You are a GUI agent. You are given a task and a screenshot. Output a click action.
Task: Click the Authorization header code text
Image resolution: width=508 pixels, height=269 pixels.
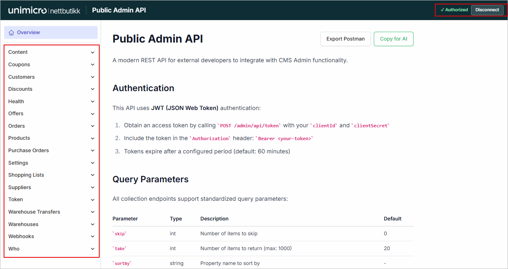coord(211,139)
